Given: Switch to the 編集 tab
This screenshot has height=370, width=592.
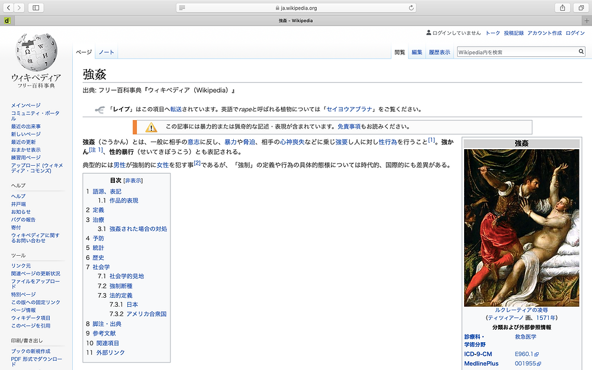Looking at the screenshot, I should point(417,52).
